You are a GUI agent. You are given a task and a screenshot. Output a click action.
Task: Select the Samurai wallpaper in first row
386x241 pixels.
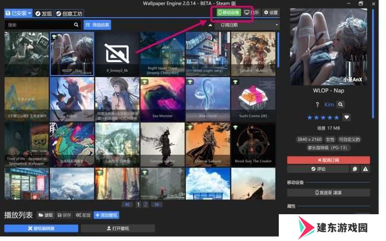pyautogui.click(x=253, y=54)
